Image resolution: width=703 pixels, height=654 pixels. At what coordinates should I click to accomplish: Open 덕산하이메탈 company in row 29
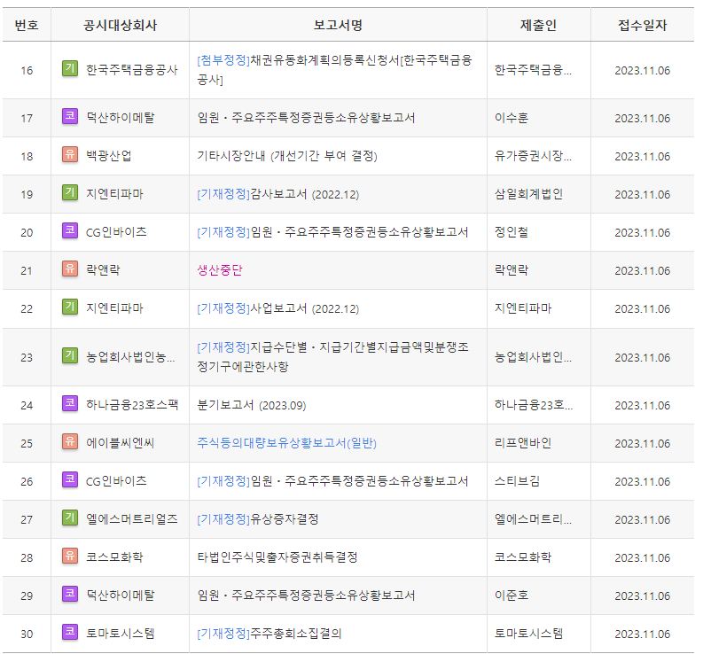[121, 596]
